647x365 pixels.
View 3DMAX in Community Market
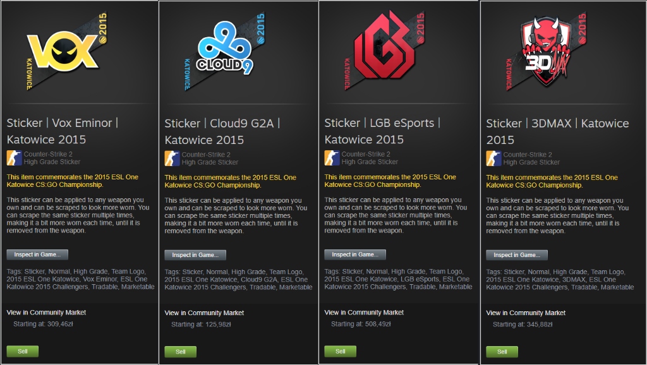click(526, 313)
